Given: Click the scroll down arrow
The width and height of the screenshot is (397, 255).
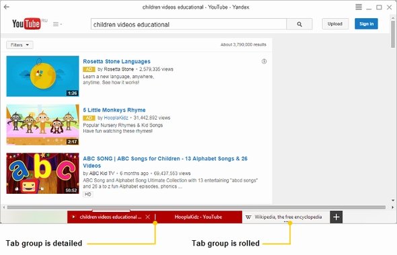Looking at the screenshot, I should (393, 201).
